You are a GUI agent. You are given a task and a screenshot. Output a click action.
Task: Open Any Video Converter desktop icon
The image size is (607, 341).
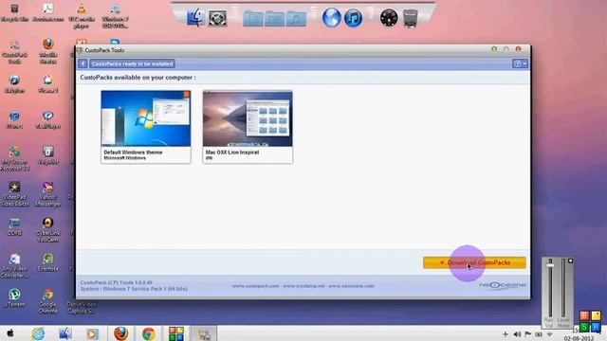point(14,265)
